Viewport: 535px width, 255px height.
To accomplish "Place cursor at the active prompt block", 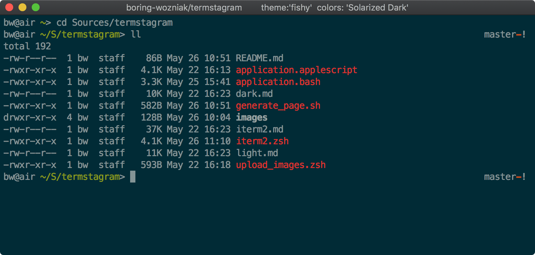I will (x=133, y=177).
